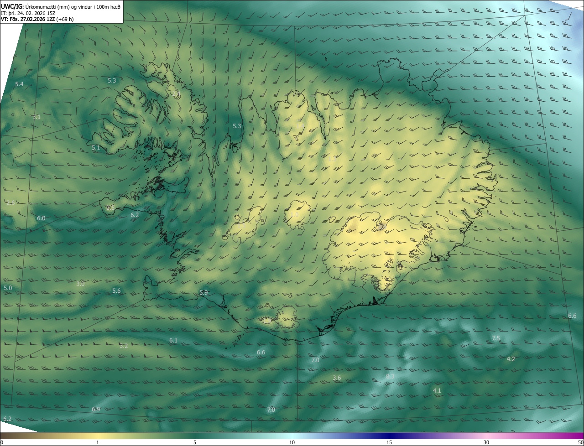
Task: Click the 5.9 value label
Action: coord(203,293)
